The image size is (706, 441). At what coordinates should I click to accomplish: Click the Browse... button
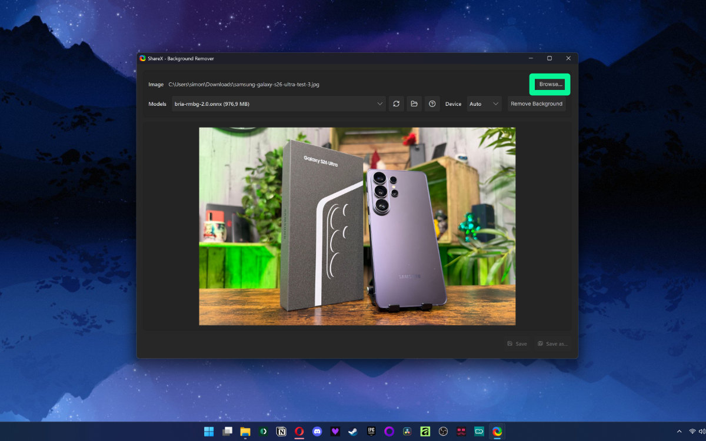pos(551,84)
